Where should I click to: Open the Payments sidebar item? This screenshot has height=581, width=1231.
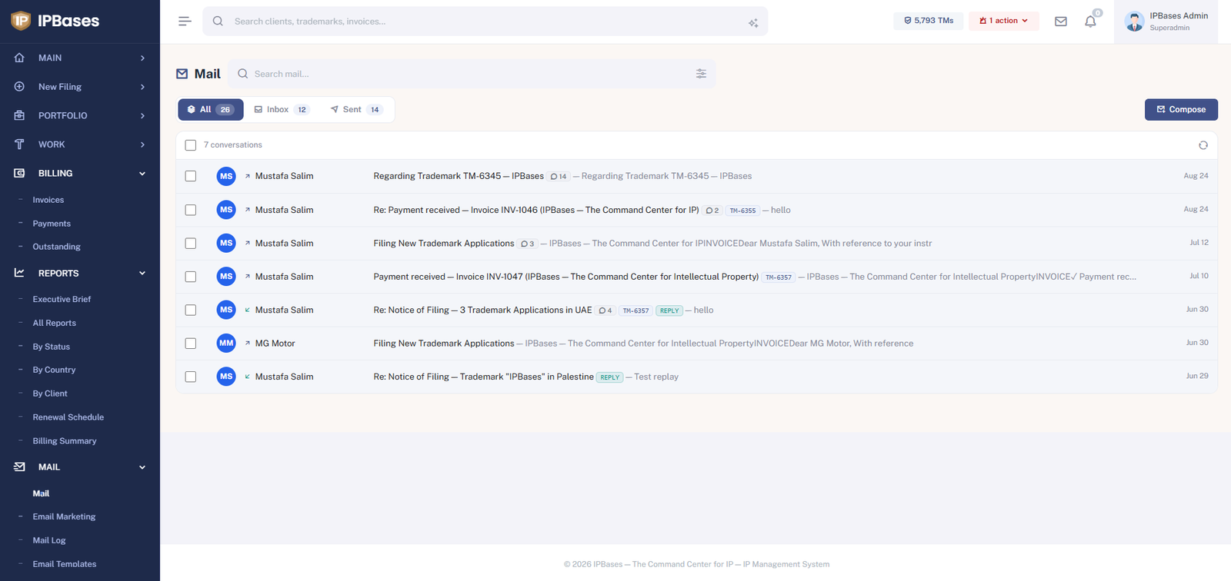[x=52, y=224]
